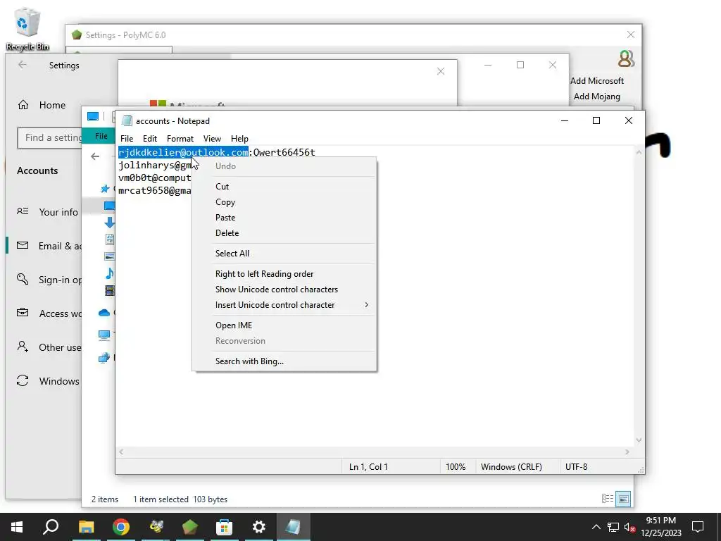Viewport: 721px width, 541px height.
Task: Open File tab in File Explorer ribbon
Action: coord(101,136)
